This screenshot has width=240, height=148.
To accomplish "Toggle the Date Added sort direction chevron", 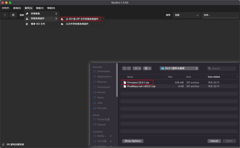I will (237, 77).
